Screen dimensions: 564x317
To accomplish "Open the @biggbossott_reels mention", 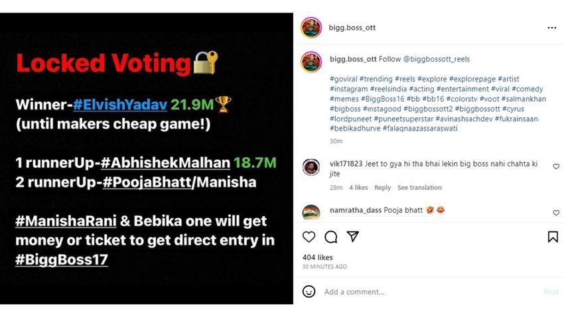I will 433,59.
